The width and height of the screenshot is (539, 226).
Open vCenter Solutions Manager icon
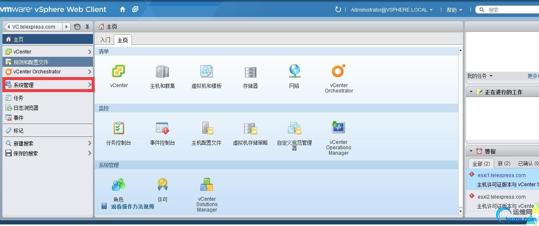207,184
